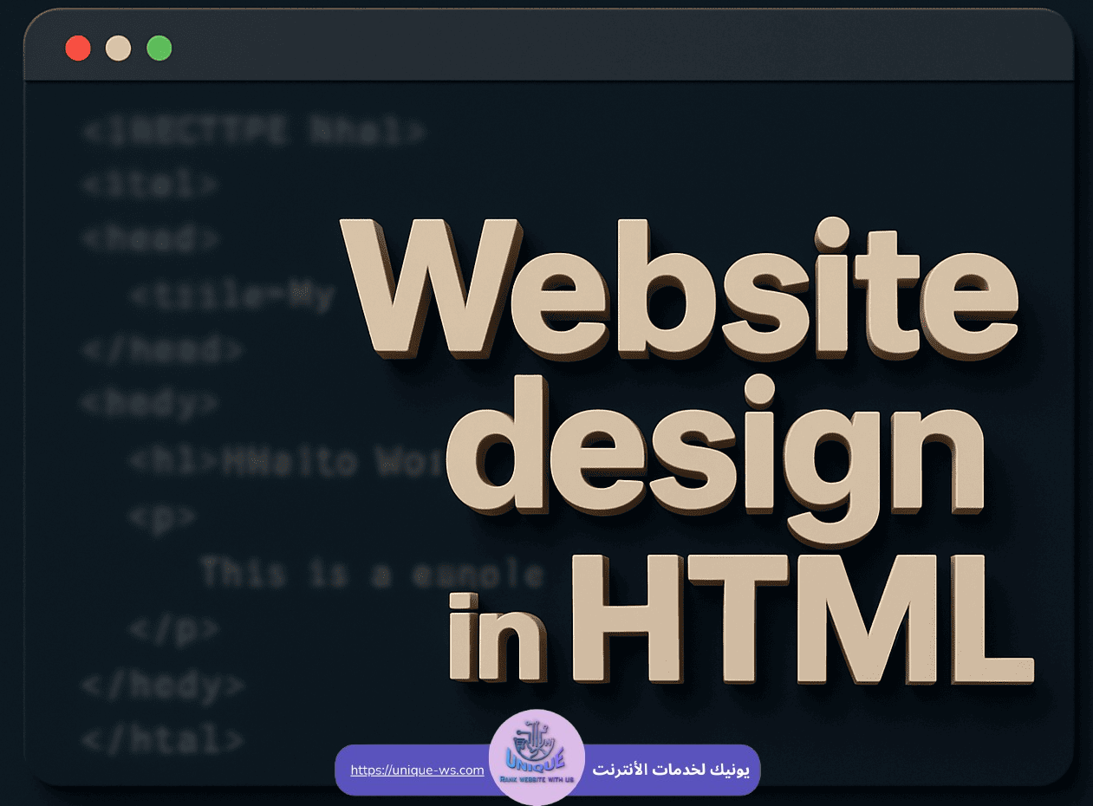The image size is (1093, 806).
Task: Click the DOCTYPE declaration at the top
Action: (x=251, y=130)
